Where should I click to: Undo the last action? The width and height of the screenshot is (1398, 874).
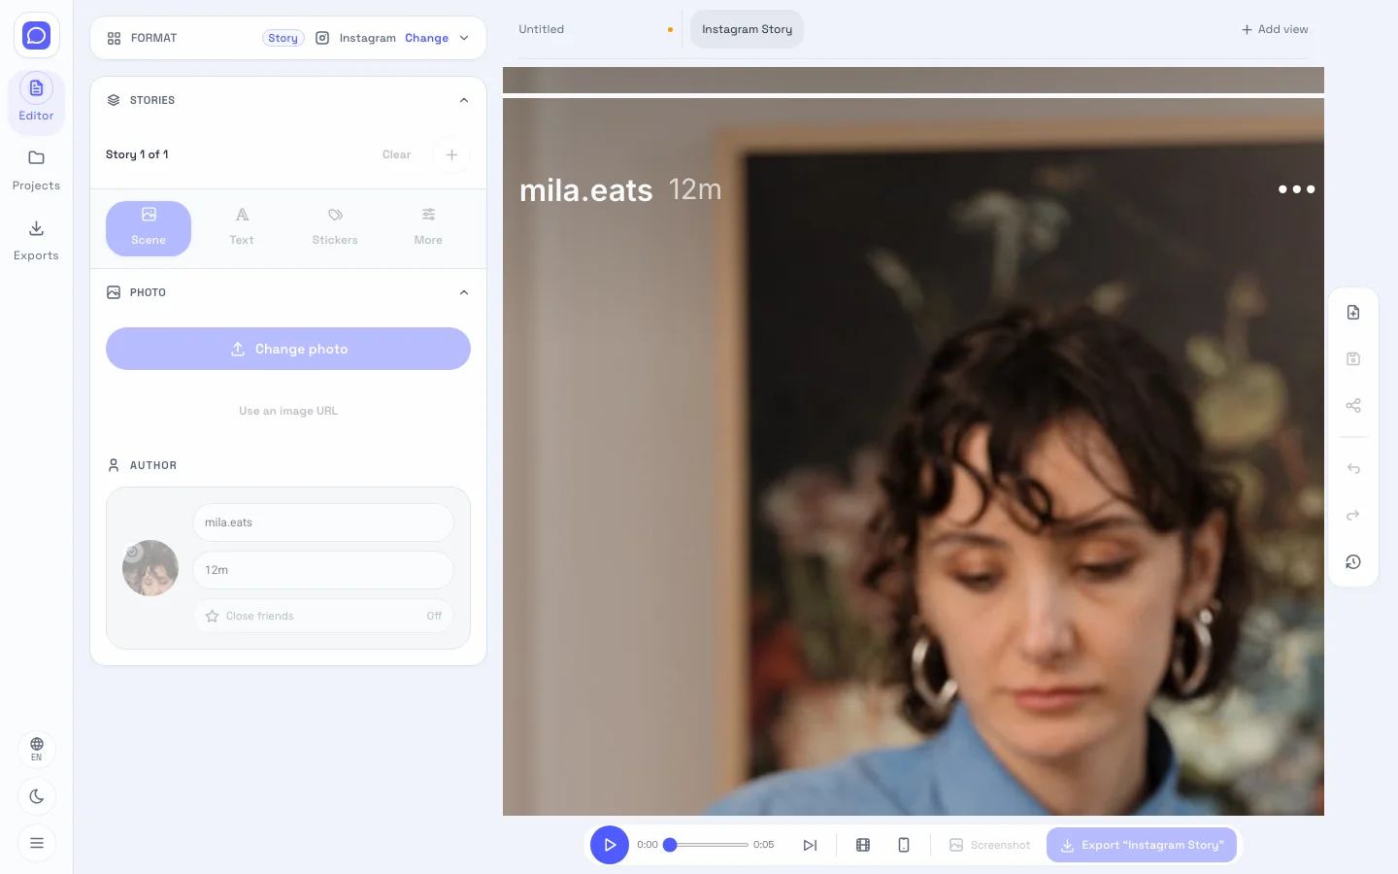(1353, 469)
